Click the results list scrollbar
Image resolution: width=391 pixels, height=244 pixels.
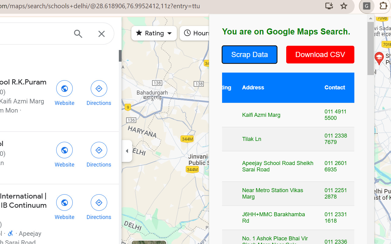click(120, 56)
